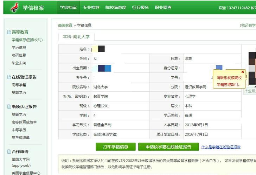Screen dimensions: 256x175
Task: Open the 学信档案 navigation tab
Action: 68,7
